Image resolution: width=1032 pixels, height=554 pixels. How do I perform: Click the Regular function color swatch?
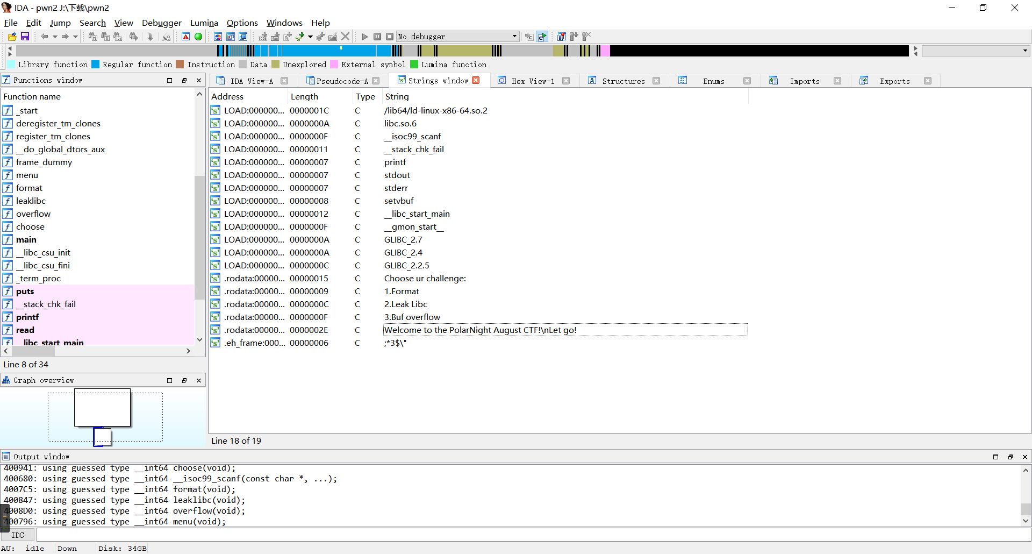tap(96, 65)
